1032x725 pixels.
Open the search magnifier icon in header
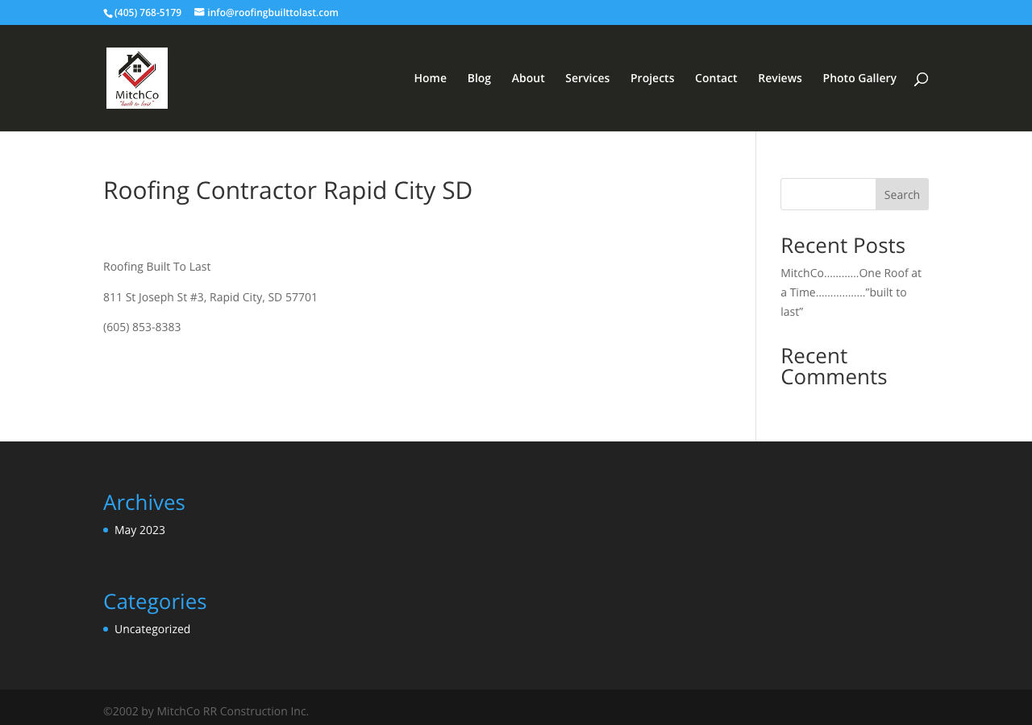point(921,79)
